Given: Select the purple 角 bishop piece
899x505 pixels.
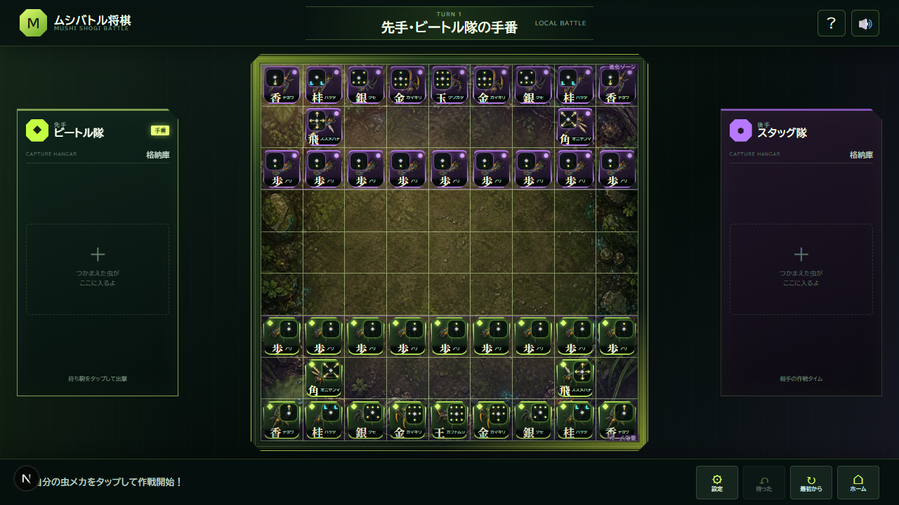Looking at the screenshot, I should [575, 127].
